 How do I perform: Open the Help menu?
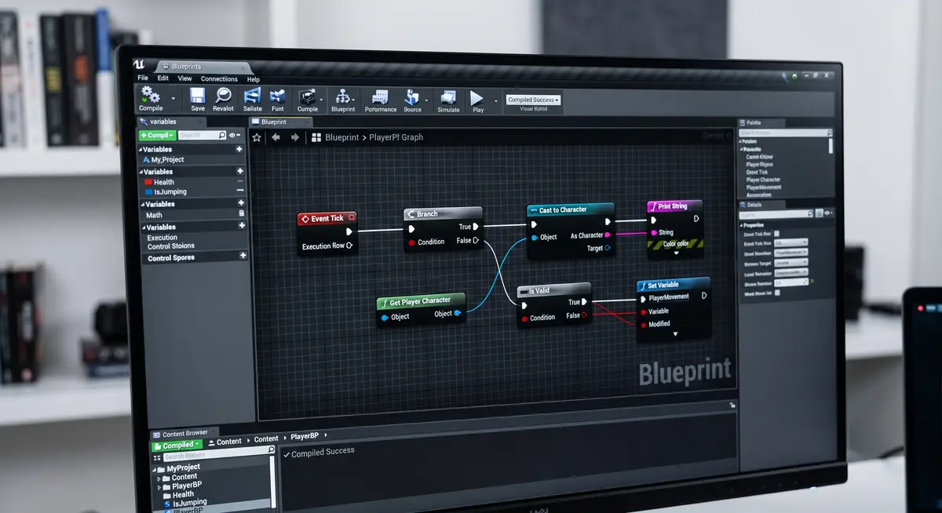pos(254,79)
